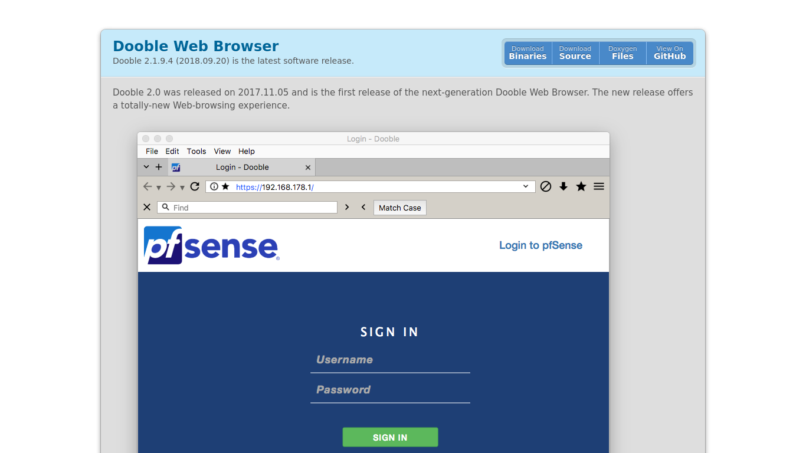The image size is (806, 453).
Task: Navigate back with the left arrow icon
Action: pyautogui.click(x=148, y=186)
